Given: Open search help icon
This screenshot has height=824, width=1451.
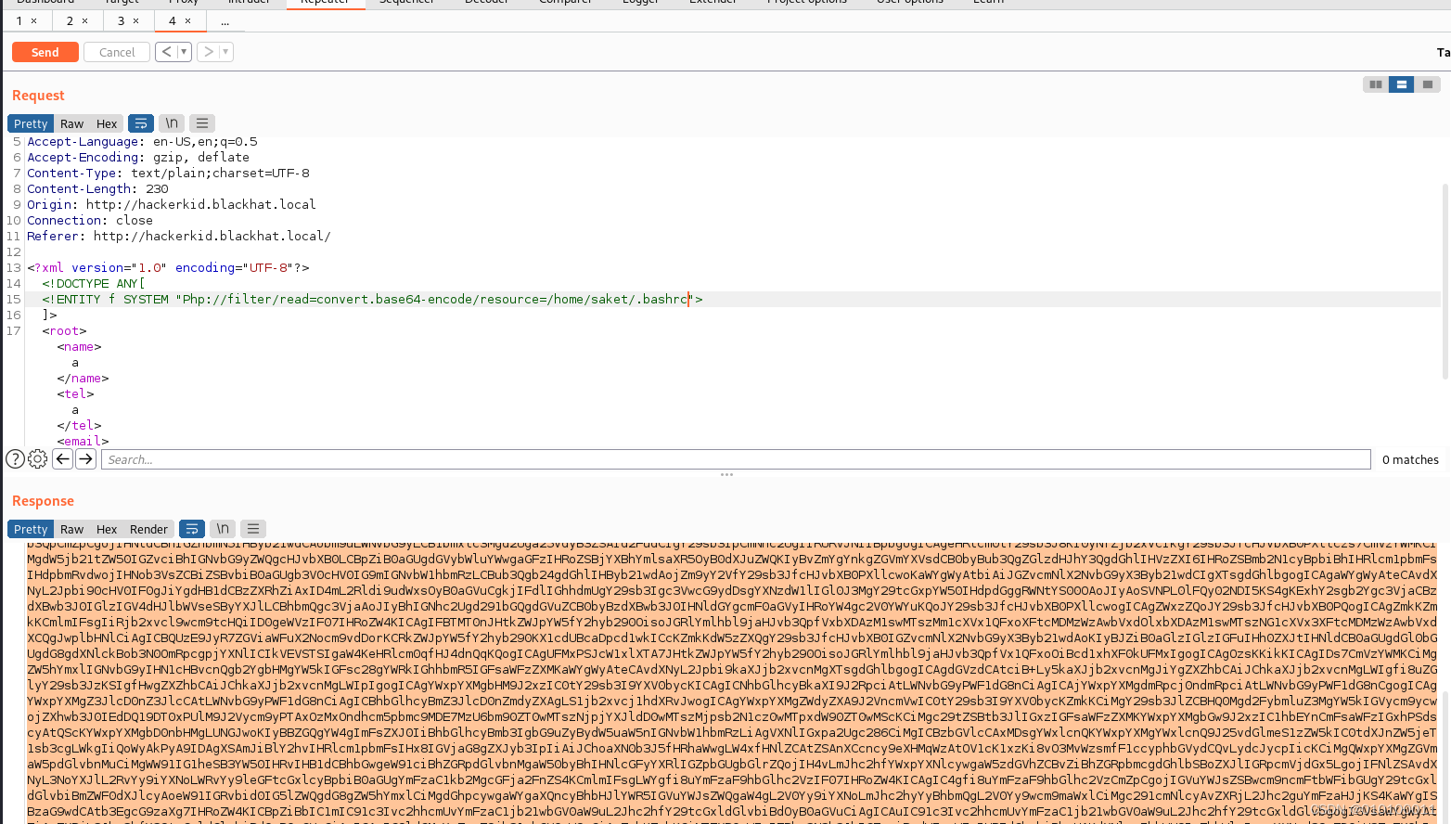Looking at the screenshot, I should coord(15,458).
